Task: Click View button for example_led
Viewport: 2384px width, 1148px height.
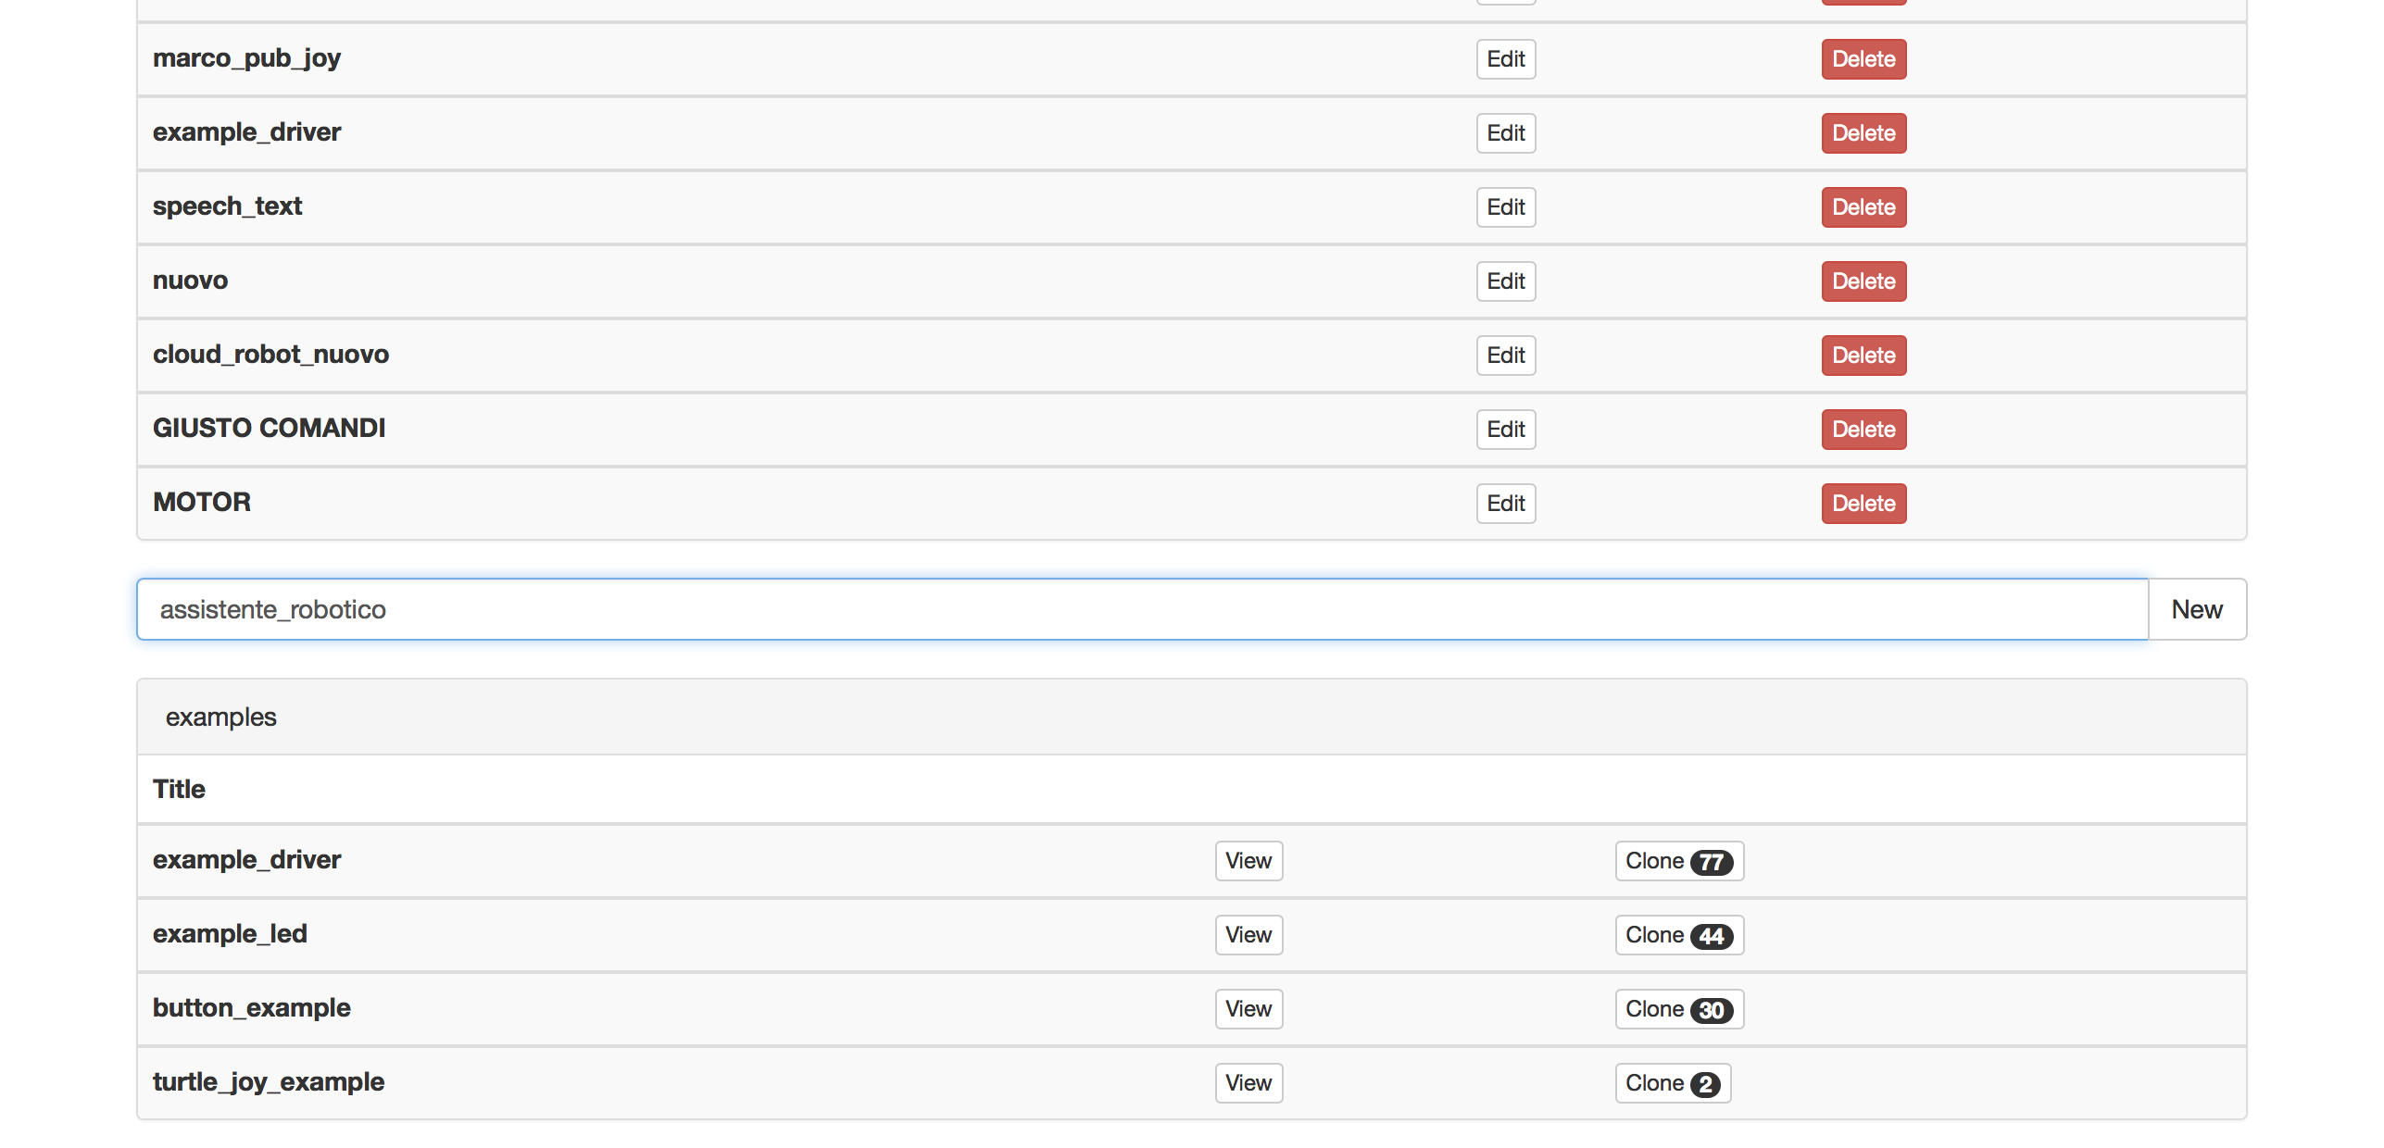Action: 1247,933
